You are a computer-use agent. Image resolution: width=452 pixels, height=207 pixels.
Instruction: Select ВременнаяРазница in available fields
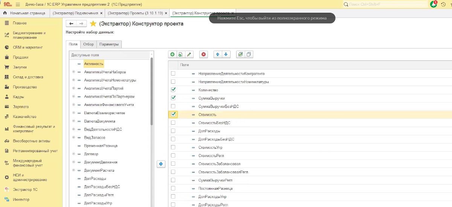click(x=101, y=146)
